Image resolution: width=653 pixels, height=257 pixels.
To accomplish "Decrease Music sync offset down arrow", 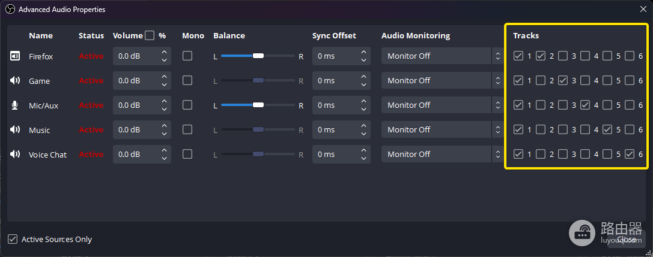I will click(x=363, y=134).
